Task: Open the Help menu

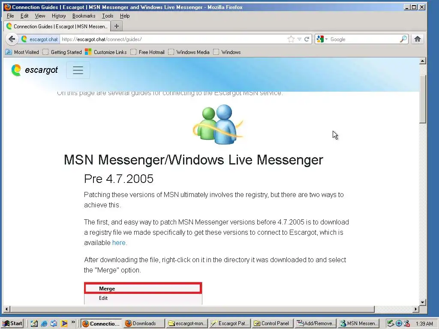Action: pos(125,16)
